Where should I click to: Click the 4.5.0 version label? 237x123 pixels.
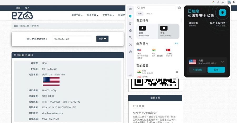pos(130,75)
